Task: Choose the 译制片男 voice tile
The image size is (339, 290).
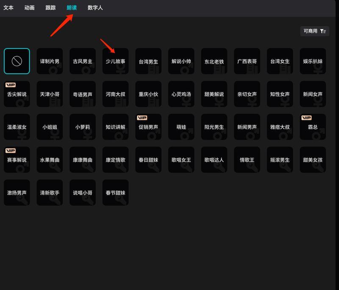Action: point(50,61)
